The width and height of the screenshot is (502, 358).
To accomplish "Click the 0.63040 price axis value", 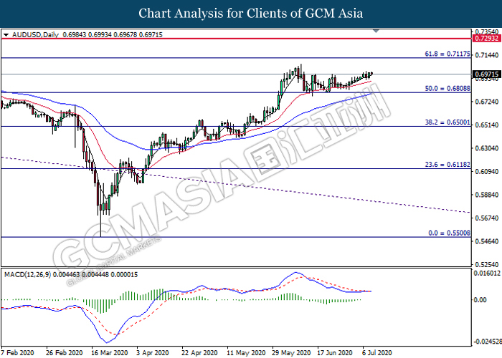I will pos(487,148).
